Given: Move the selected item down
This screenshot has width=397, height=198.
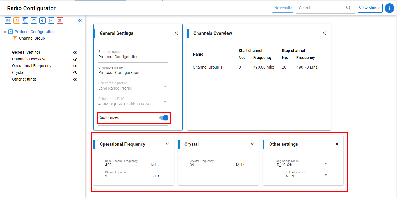Looking at the screenshot, I should [x=42, y=20].
